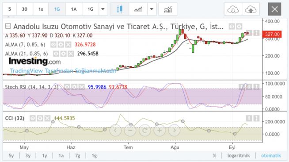289x162 pixels.
Task: Toggle visibility eye of CCI (32) indicator
Action: 33,118
